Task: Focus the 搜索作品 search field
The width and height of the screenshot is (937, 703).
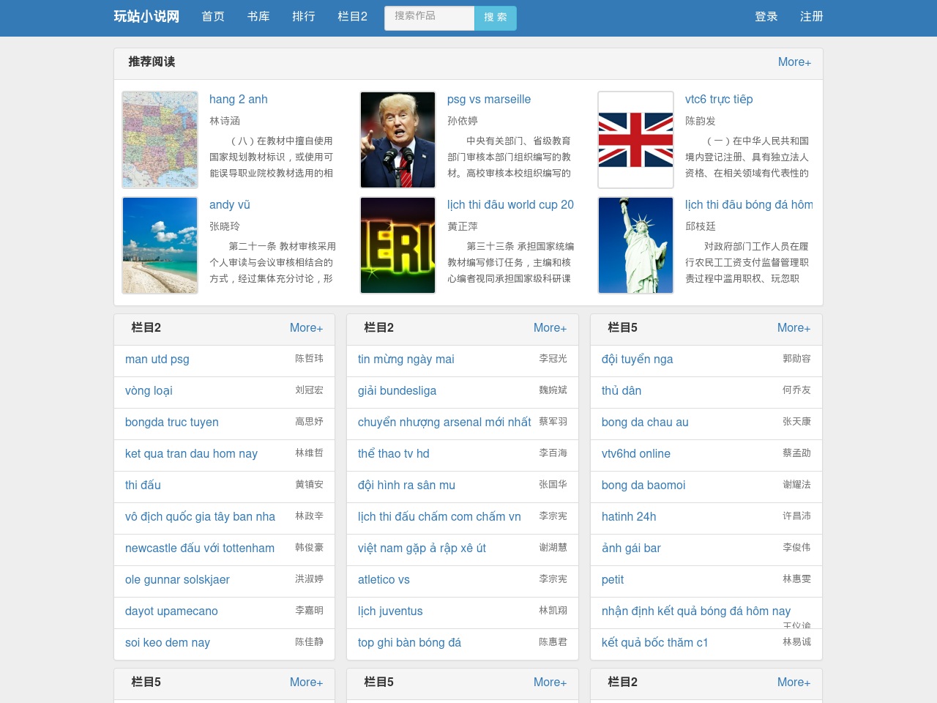Action: 430,18
